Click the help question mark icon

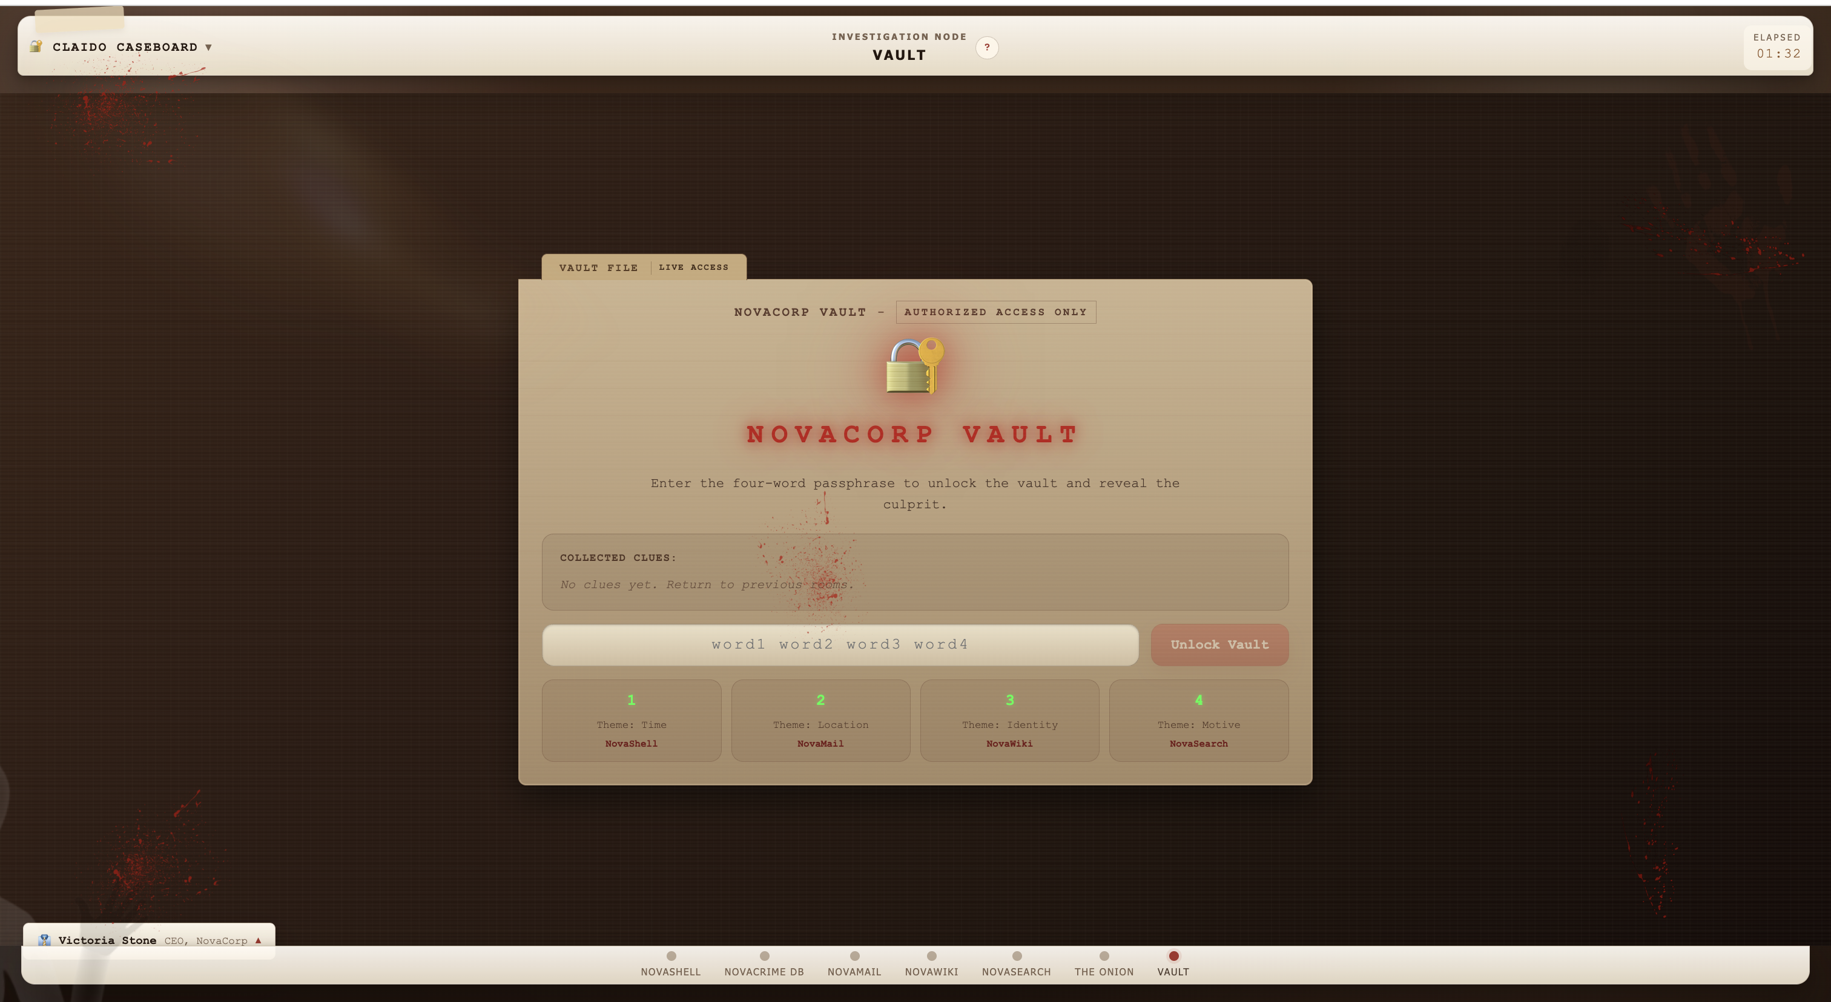(x=986, y=48)
